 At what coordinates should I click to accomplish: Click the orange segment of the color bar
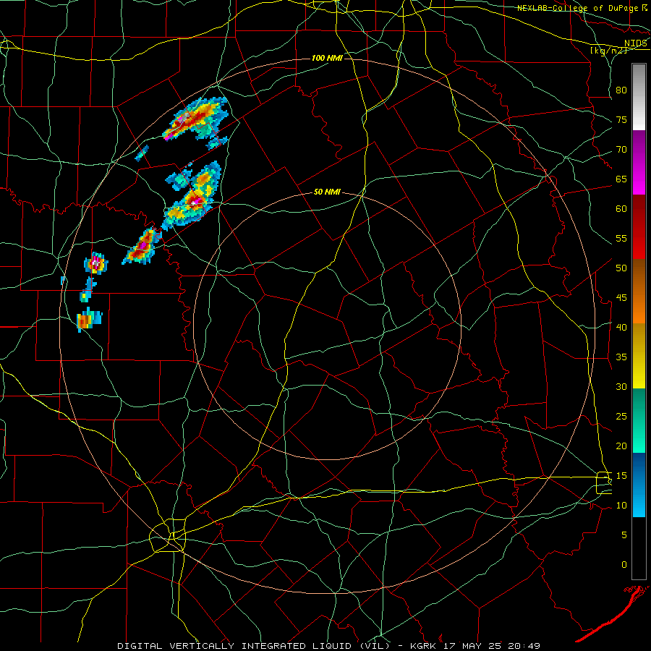click(639, 292)
